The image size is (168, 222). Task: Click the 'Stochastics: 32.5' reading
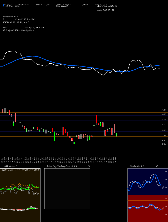pyautogui.click(x=10, y=17)
